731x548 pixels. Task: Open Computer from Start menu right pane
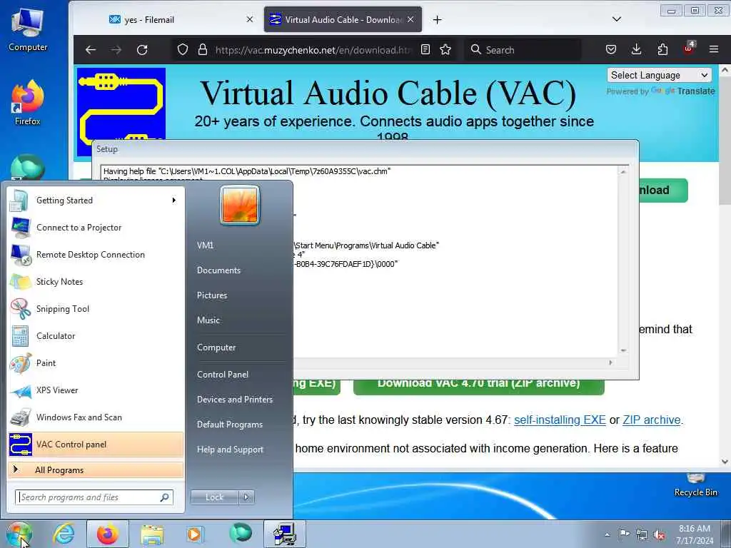(x=216, y=347)
